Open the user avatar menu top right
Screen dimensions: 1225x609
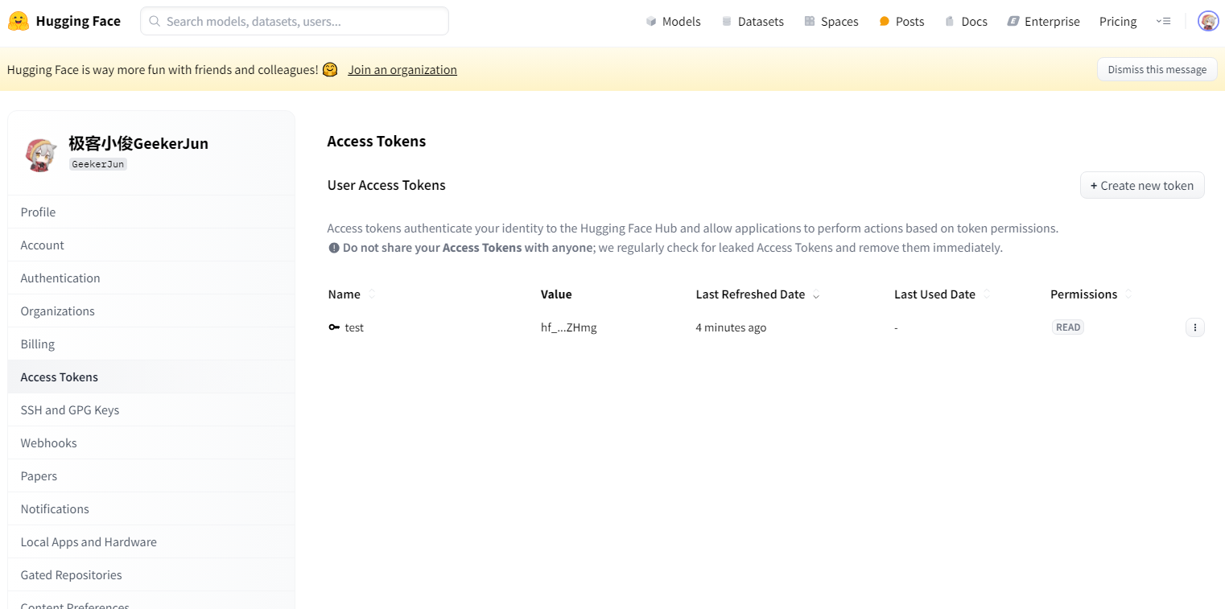tap(1208, 21)
